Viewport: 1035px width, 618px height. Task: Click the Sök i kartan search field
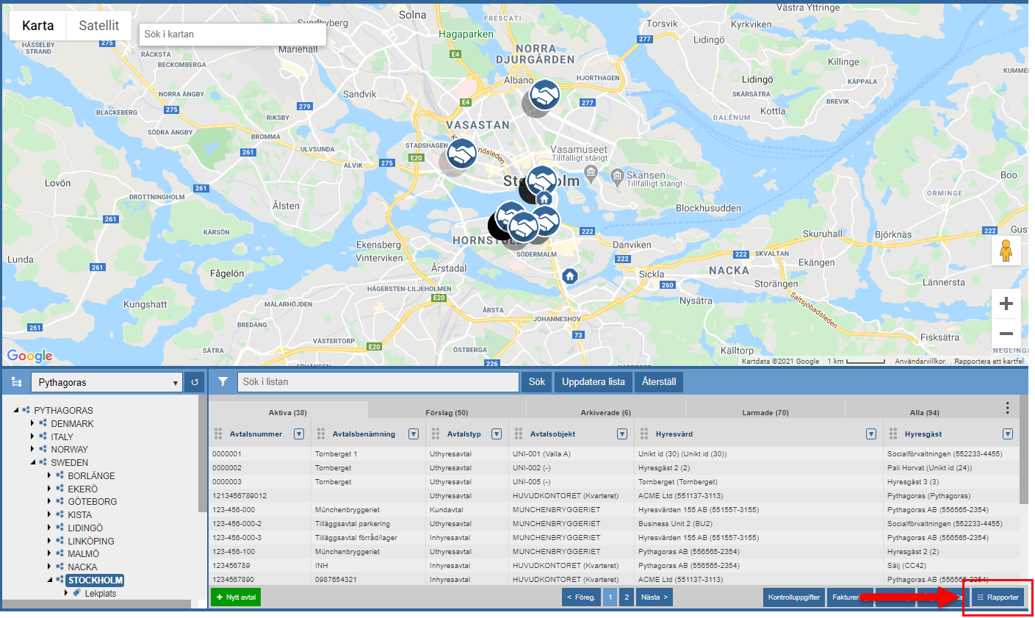(232, 34)
